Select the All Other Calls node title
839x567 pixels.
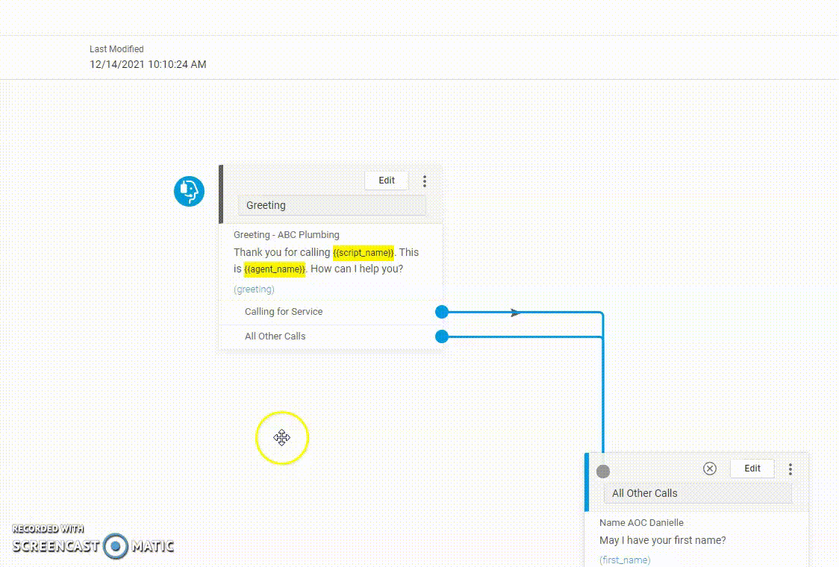(697, 493)
